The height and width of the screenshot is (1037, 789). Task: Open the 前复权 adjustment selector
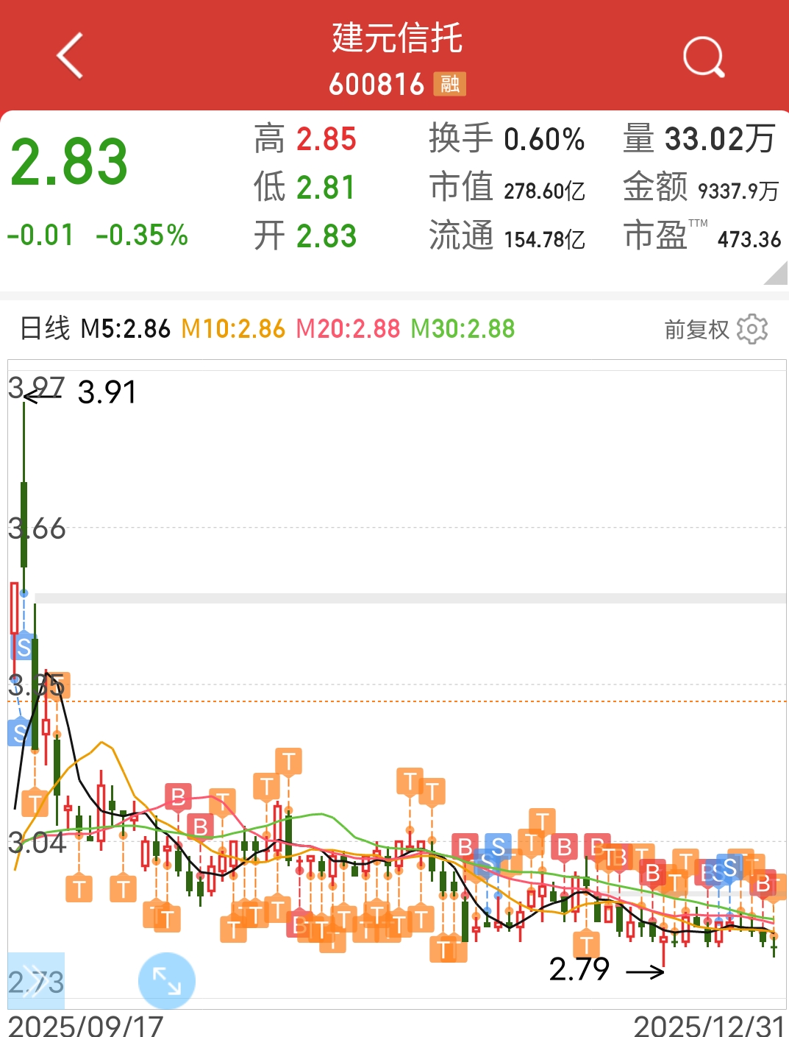696,329
